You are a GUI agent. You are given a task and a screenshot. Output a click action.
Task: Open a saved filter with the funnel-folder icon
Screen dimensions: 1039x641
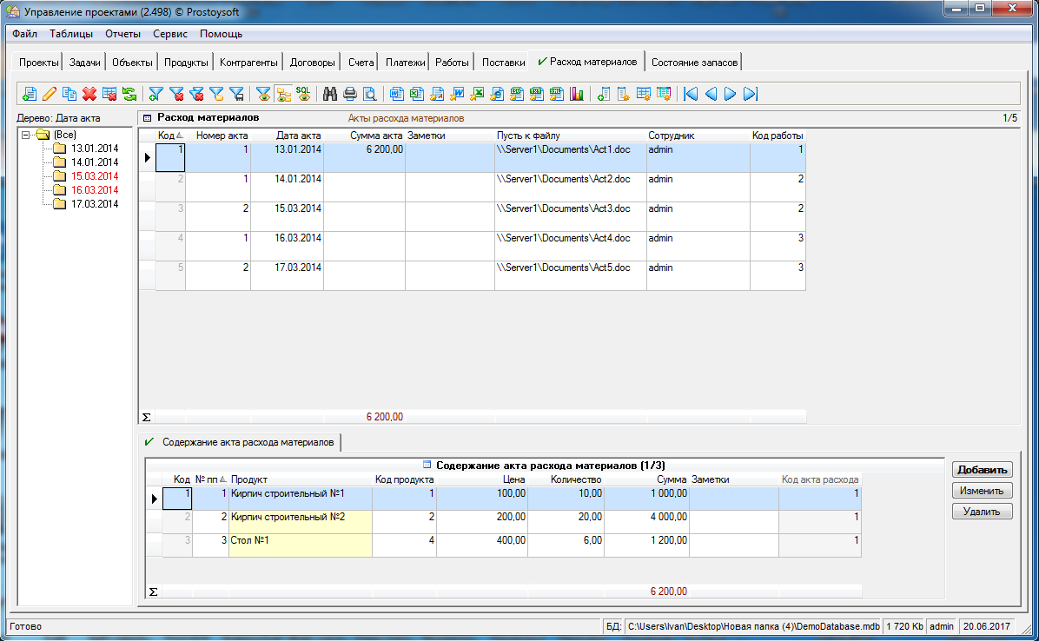coord(216,94)
